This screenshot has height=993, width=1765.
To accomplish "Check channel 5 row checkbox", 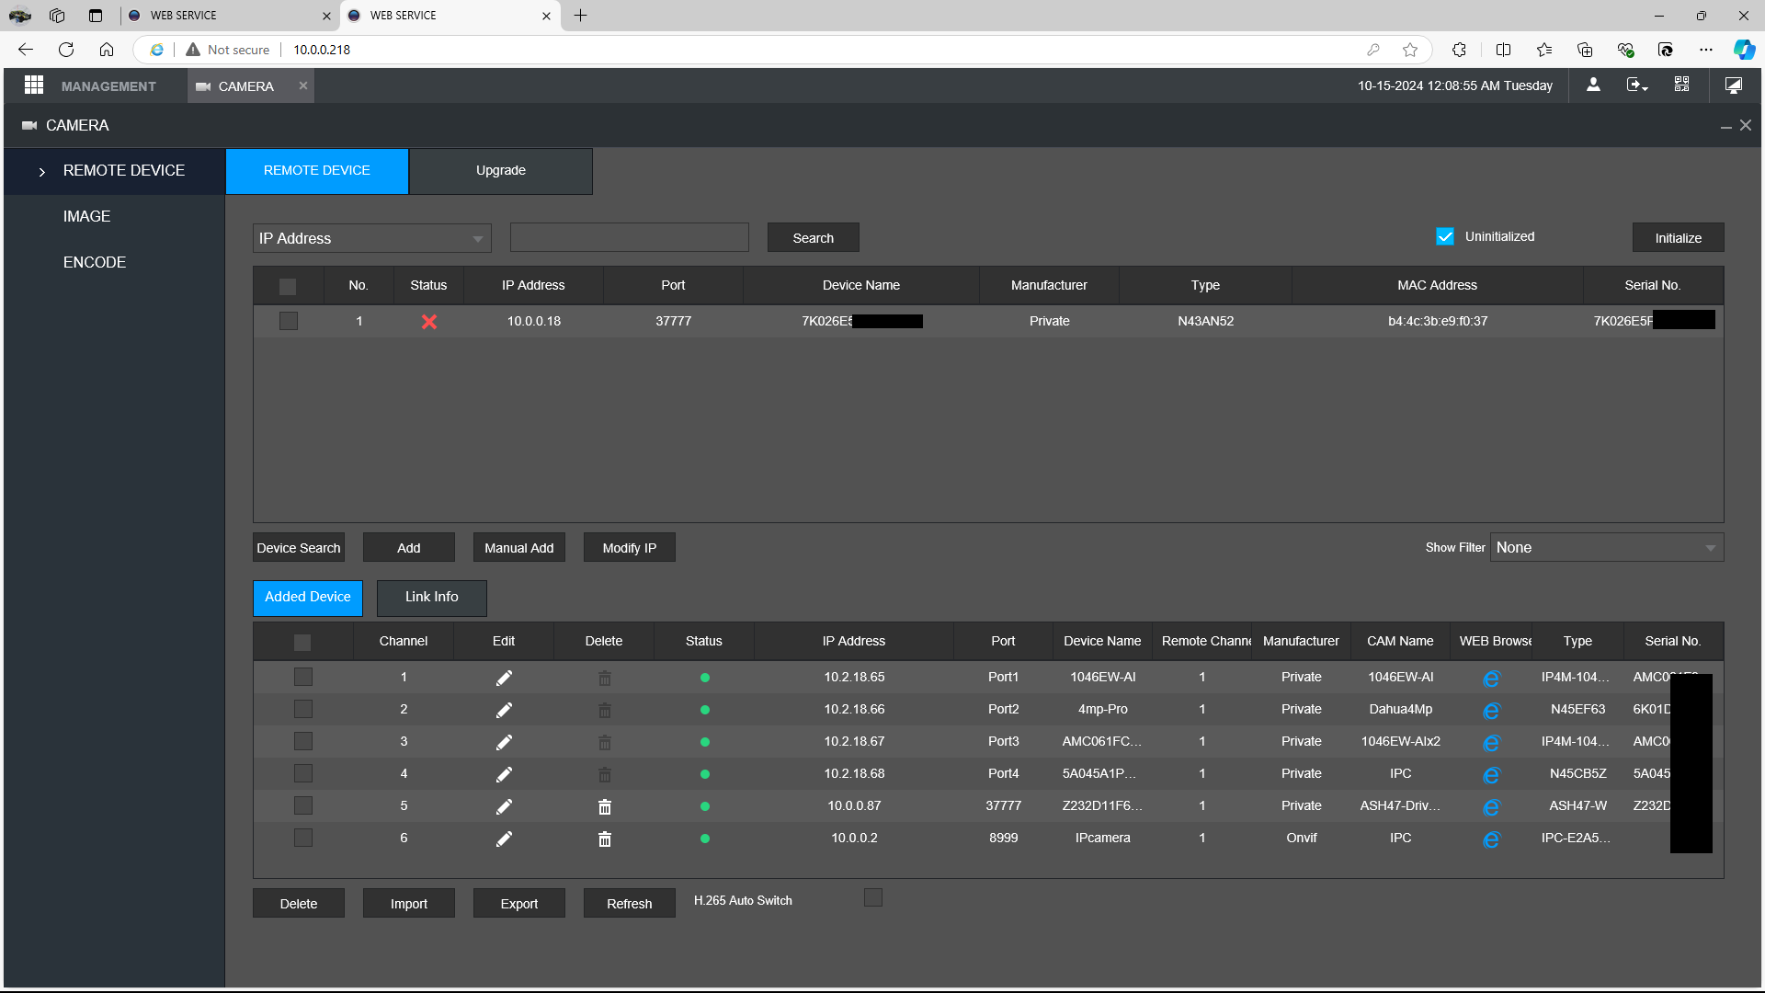I will [303, 805].
